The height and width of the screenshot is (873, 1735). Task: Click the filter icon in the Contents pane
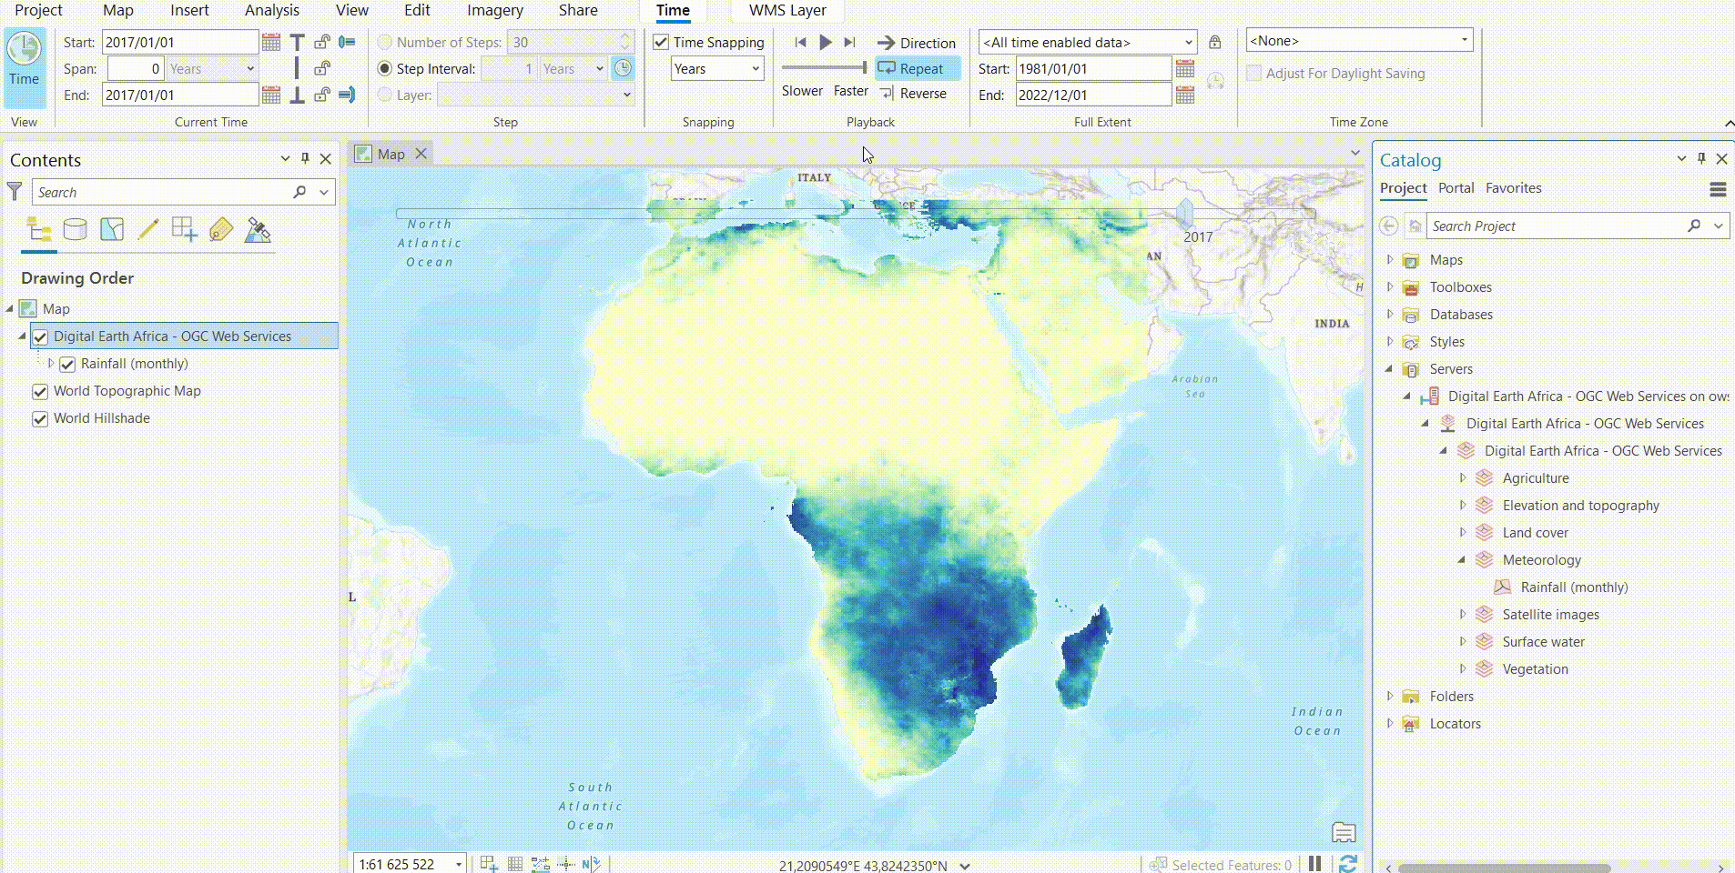click(x=14, y=192)
